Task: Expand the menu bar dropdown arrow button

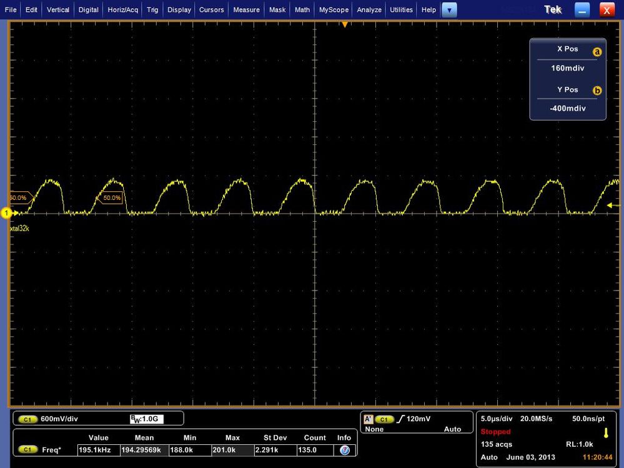Action: pos(449,10)
